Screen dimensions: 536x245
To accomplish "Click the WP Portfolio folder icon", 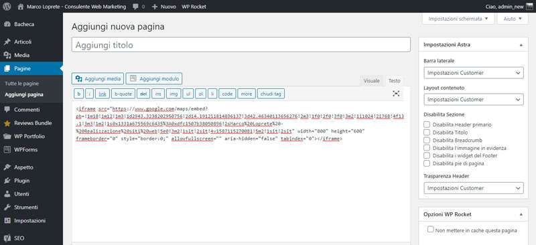I will click(x=7, y=137).
